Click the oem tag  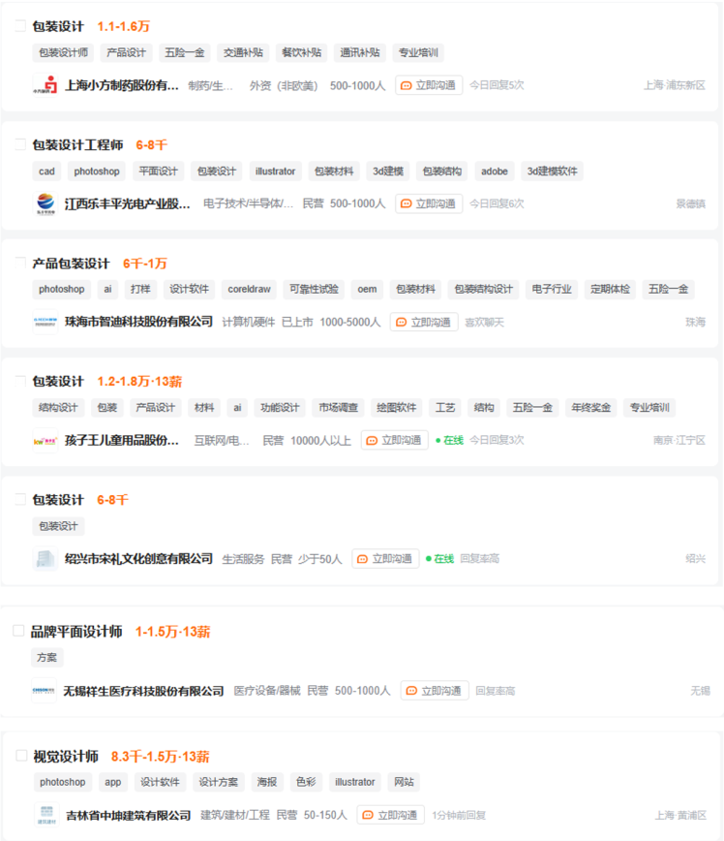tap(367, 289)
